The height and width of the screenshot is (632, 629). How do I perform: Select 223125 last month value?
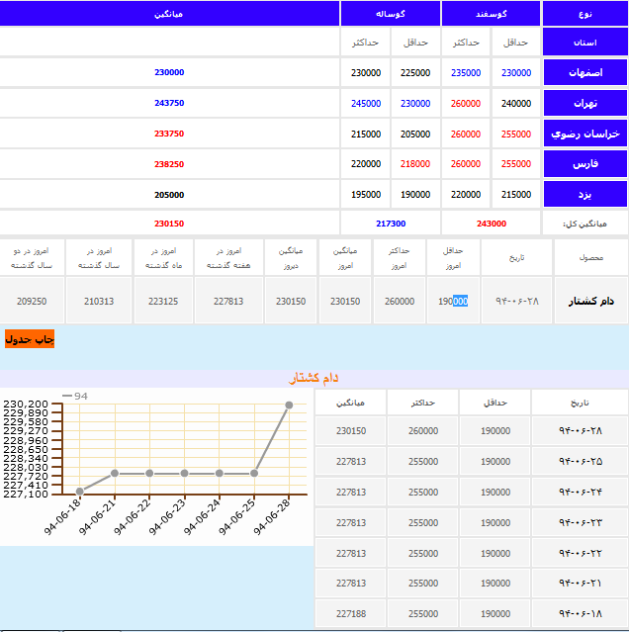163,301
